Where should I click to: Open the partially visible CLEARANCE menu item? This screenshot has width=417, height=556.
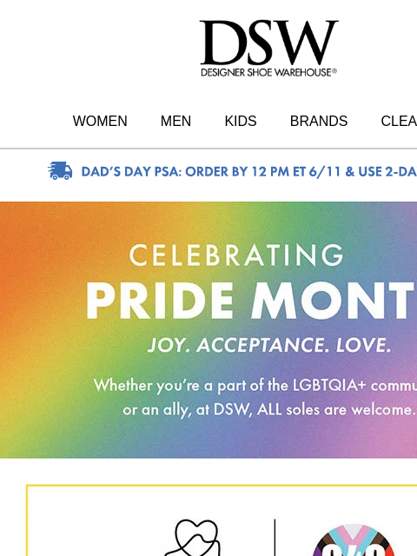[x=399, y=121]
